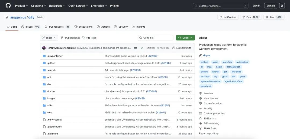Click the Go to file field

tap(156, 38)
